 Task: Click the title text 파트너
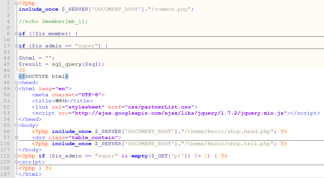61,101
